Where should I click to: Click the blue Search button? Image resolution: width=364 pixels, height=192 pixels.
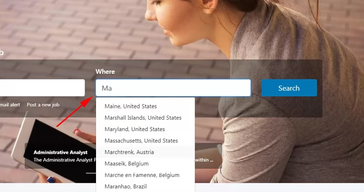(x=289, y=88)
